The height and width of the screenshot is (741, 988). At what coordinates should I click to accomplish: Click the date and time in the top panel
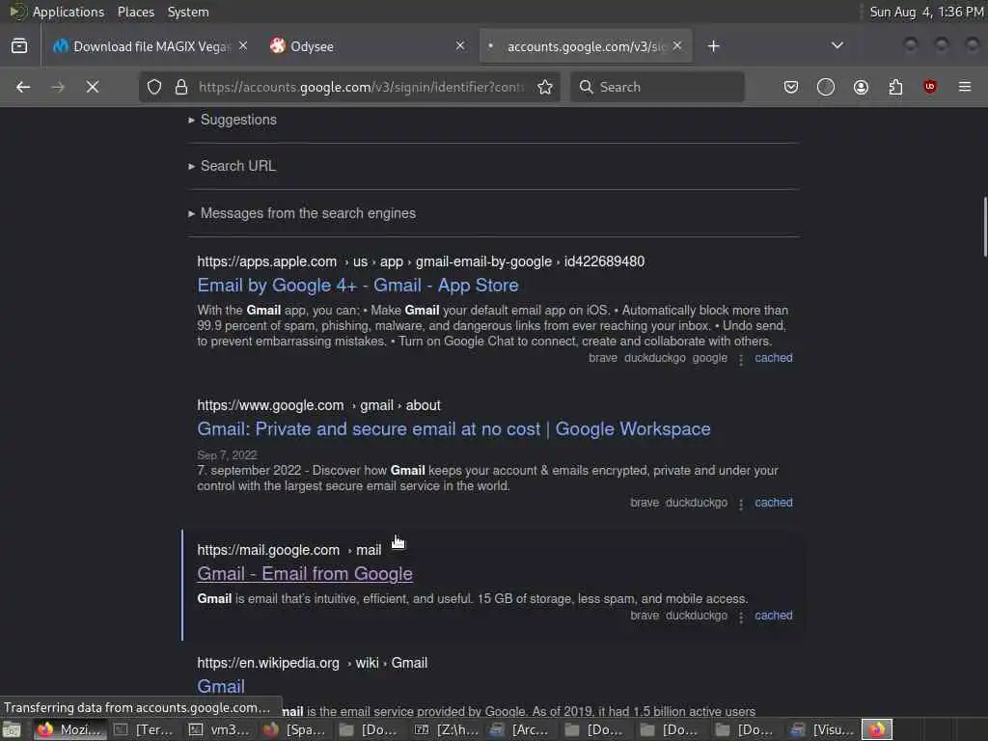point(926,12)
